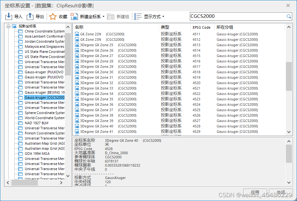Click right arrow of tree horizontal scrollbar
Screen dimensions: 297x201
pyautogui.click(x=61, y=183)
